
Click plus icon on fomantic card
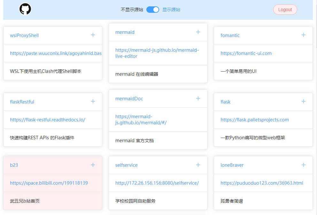click(304, 35)
